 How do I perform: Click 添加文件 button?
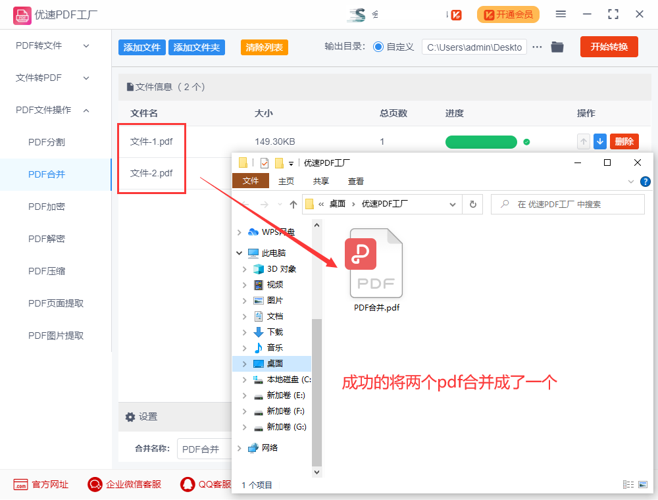(142, 47)
